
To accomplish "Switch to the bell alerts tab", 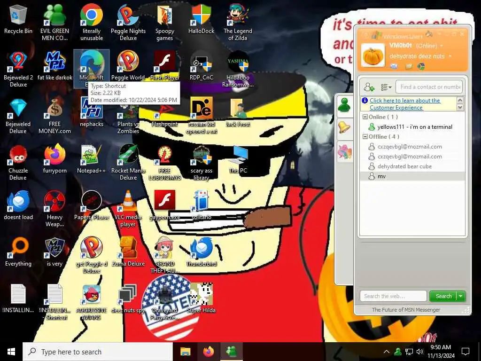I will 344,127.
